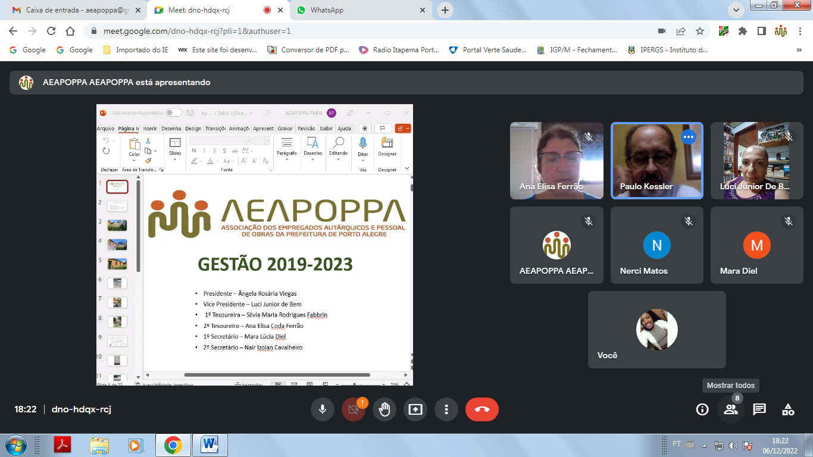Open chat with everyone
The width and height of the screenshot is (813, 457).
click(759, 409)
